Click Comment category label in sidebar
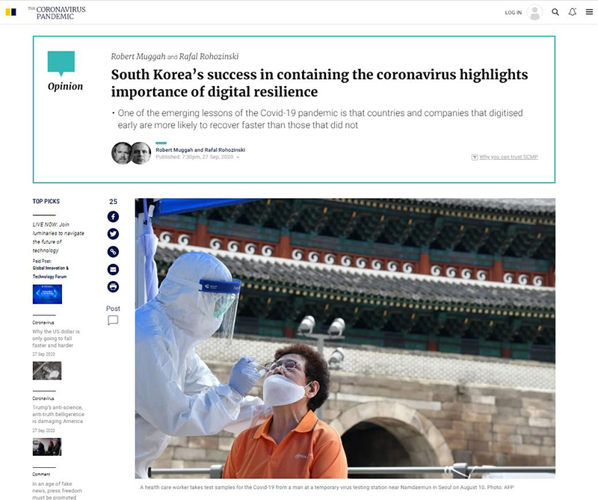598x500 pixels. pyautogui.click(x=41, y=475)
